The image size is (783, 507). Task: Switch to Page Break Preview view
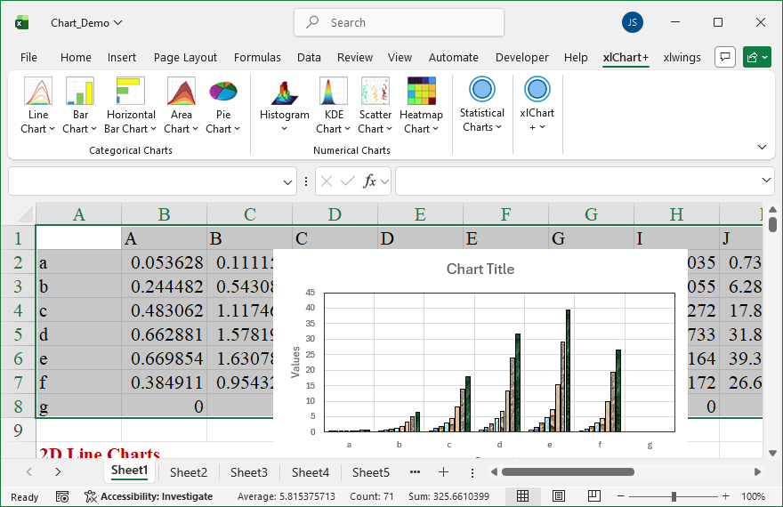593,496
